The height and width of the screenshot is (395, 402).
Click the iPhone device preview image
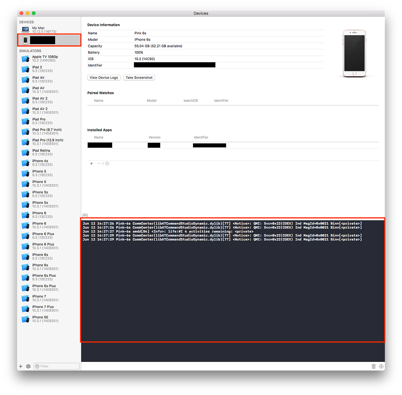[354, 53]
